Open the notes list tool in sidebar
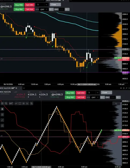The height and width of the screenshot is (168, 130). click(x=2, y=115)
